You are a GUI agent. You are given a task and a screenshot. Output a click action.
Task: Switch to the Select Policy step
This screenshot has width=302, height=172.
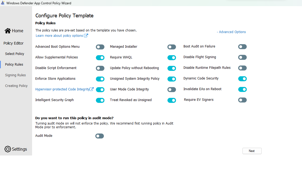click(x=14, y=54)
